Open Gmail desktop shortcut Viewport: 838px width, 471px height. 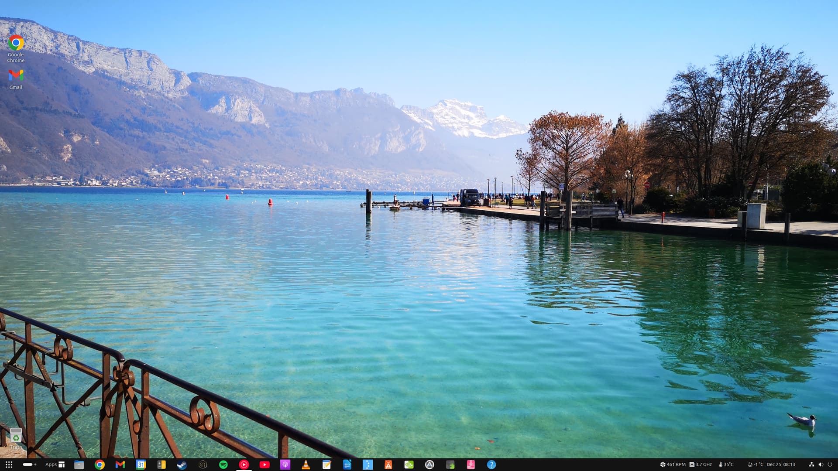click(x=16, y=76)
